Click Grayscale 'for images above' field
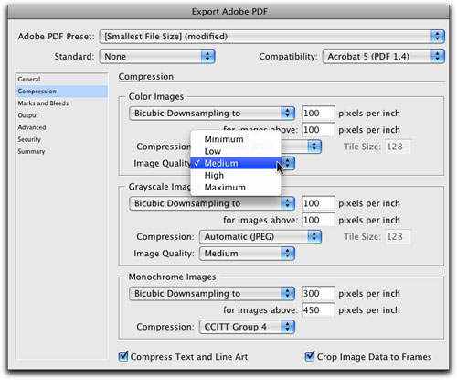457x380 pixels. point(318,220)
